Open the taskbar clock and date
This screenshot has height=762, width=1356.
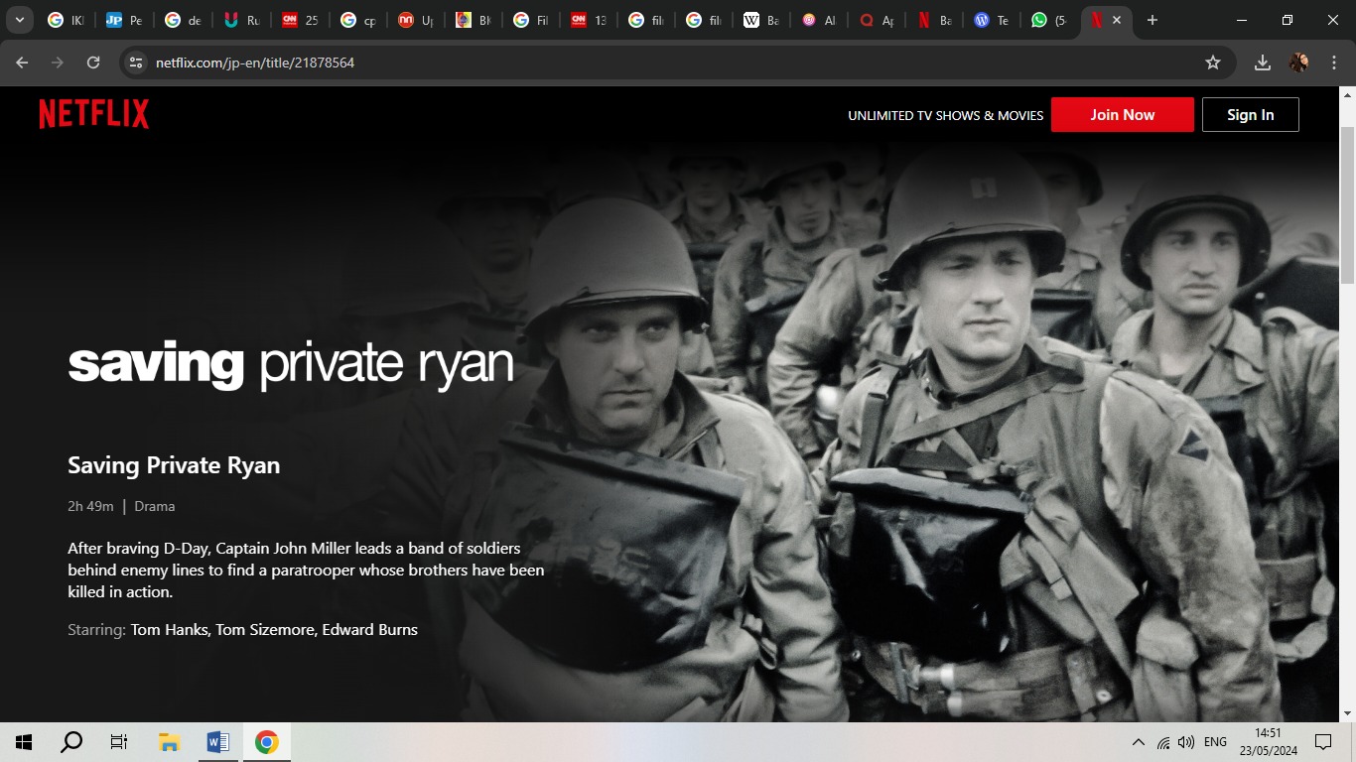[1268, 742]
